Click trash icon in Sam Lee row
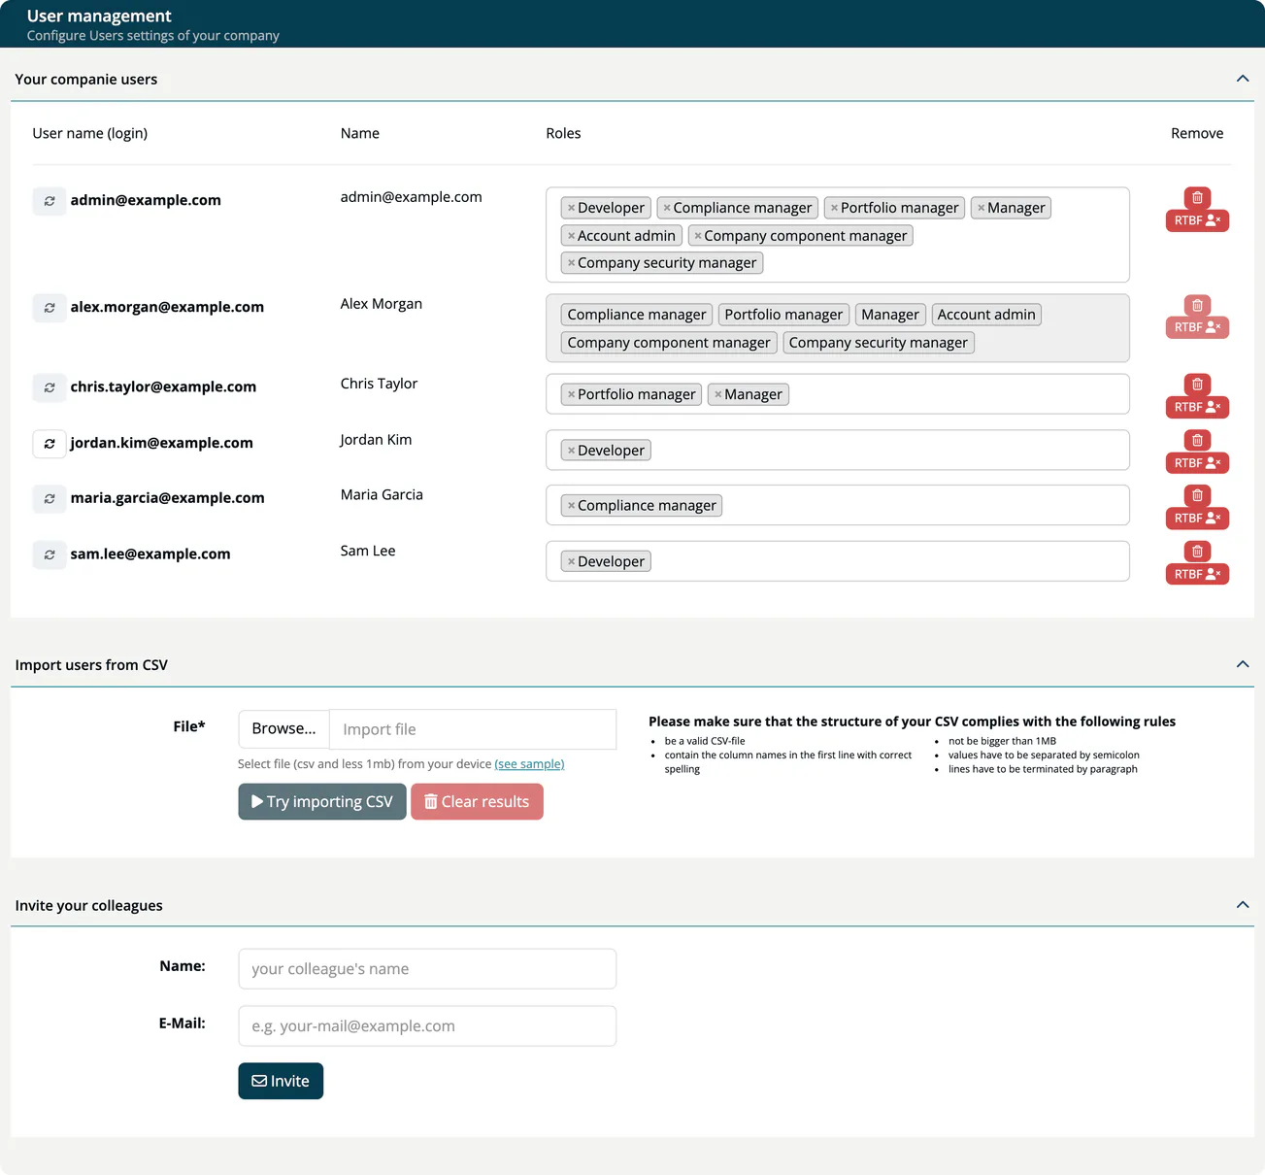The width and height of the screenshot is (1265, 1175). tap(1197, 551)
